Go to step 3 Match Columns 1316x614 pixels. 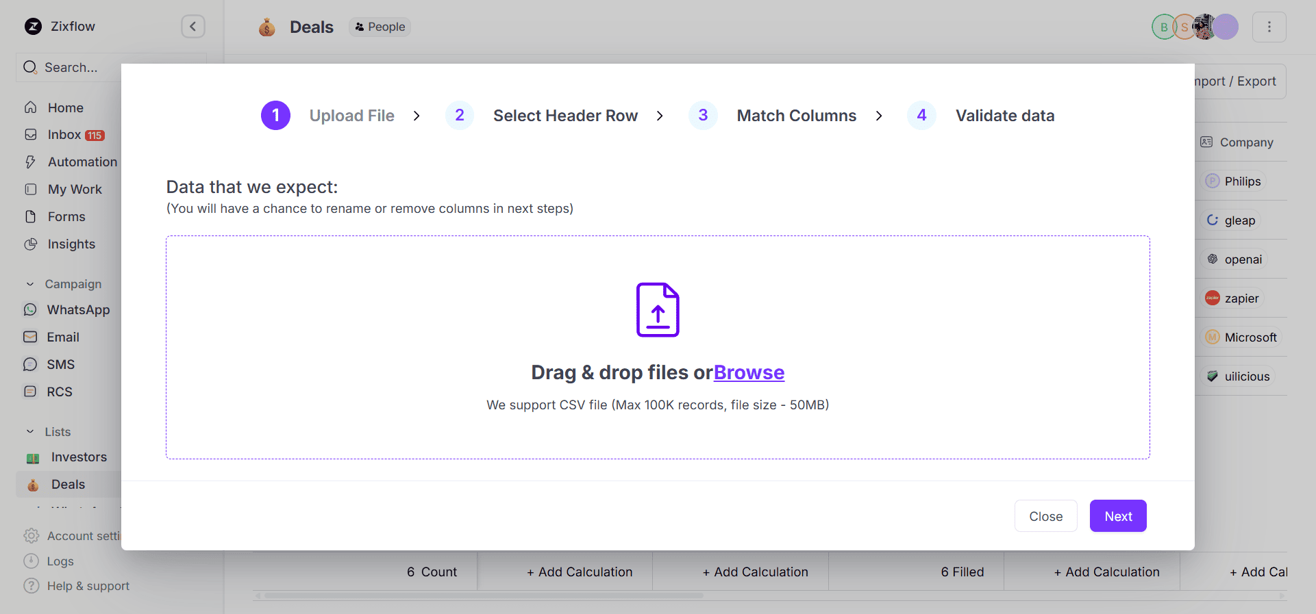(773, 116)
